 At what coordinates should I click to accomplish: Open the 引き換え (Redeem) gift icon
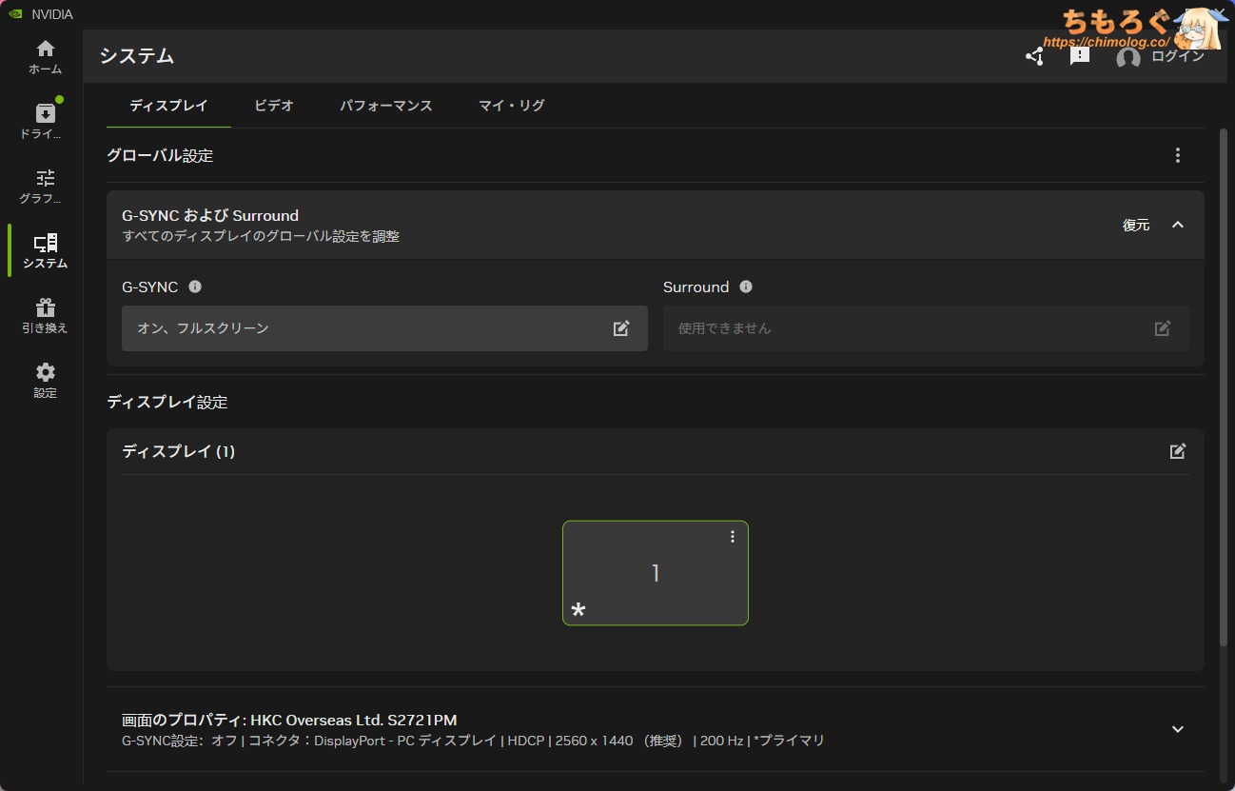45,316
